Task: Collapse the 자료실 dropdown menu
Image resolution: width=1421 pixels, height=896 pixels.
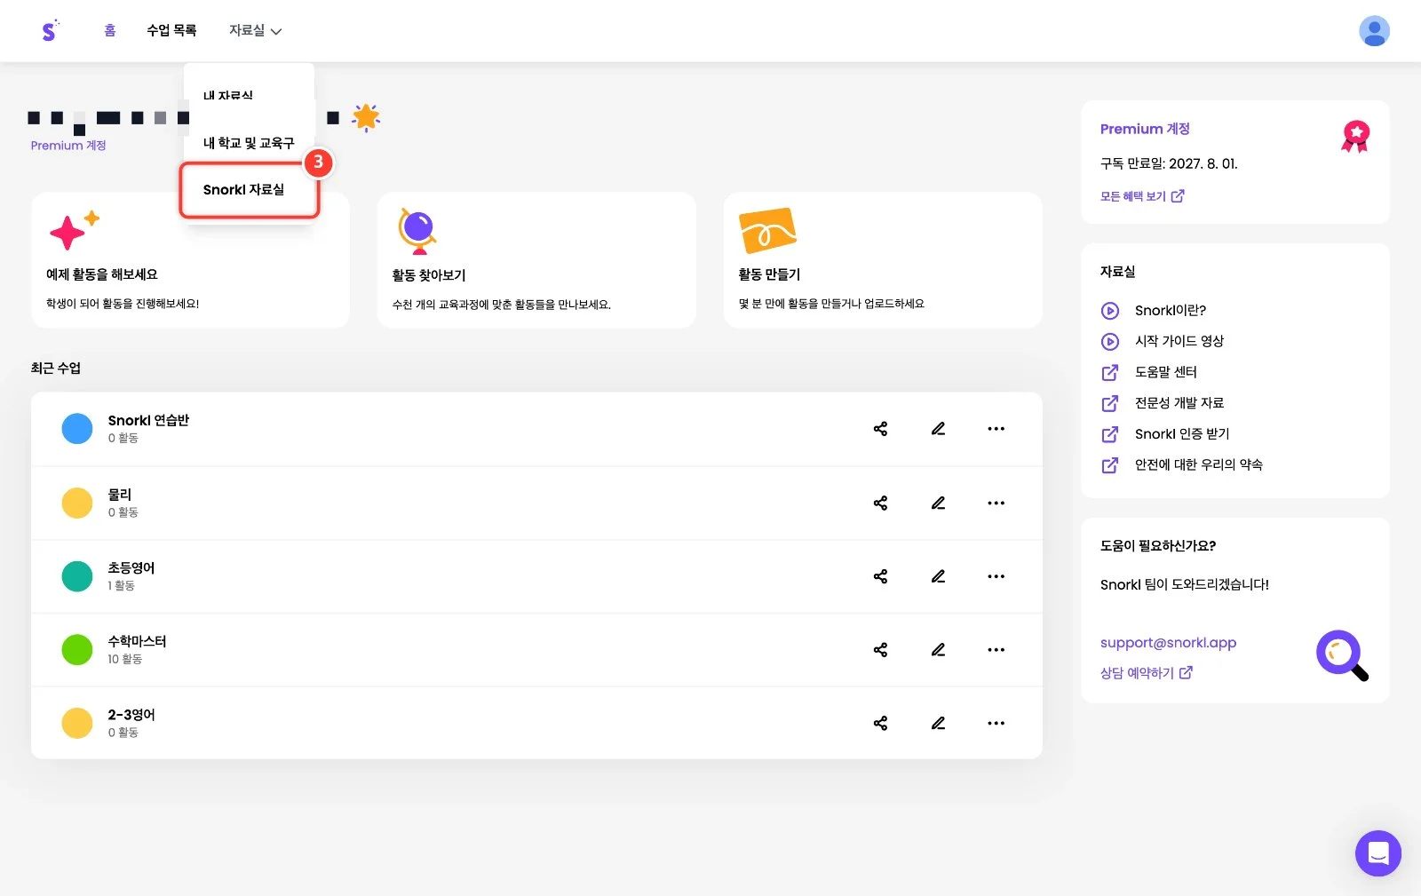Action: pyautogui.click(x=256, y=31)
